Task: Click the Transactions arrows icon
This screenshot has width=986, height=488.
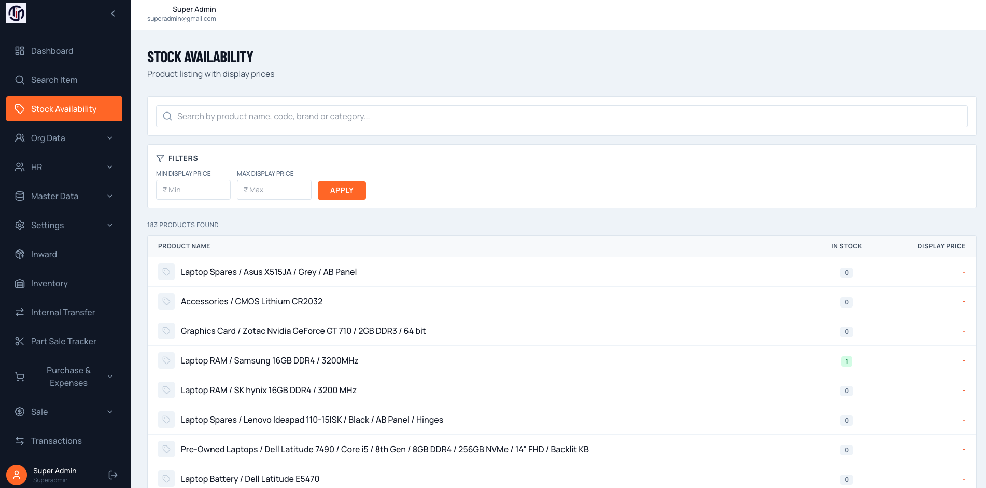Action: coord(20,441)
